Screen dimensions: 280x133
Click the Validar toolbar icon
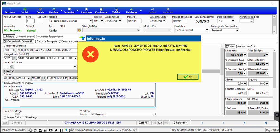[116, 9]
